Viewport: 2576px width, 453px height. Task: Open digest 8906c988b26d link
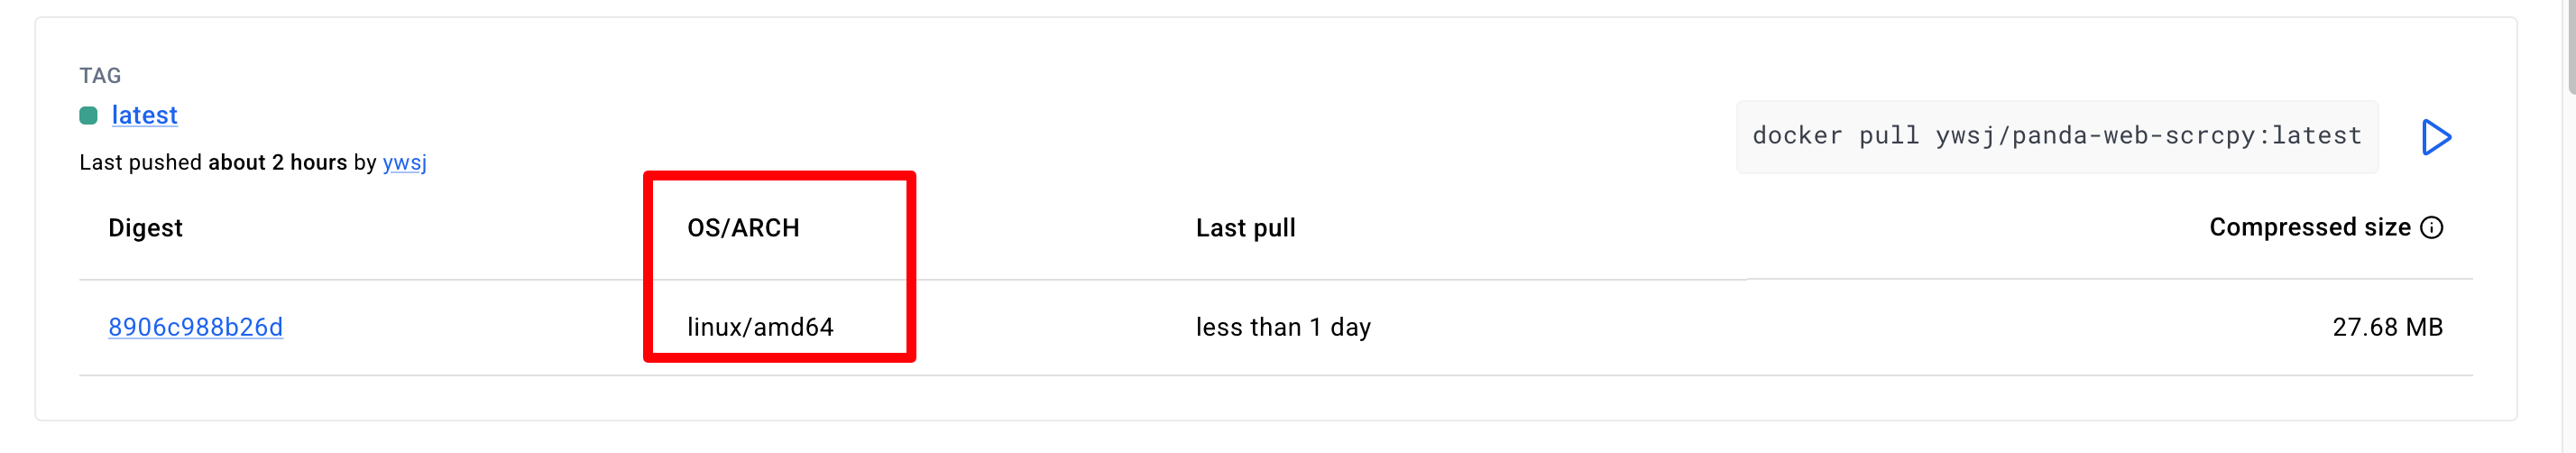[x=195, y=327]
